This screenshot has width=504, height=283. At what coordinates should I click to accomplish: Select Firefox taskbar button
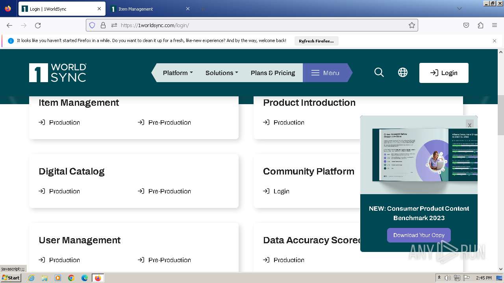(x=98, y=278)
